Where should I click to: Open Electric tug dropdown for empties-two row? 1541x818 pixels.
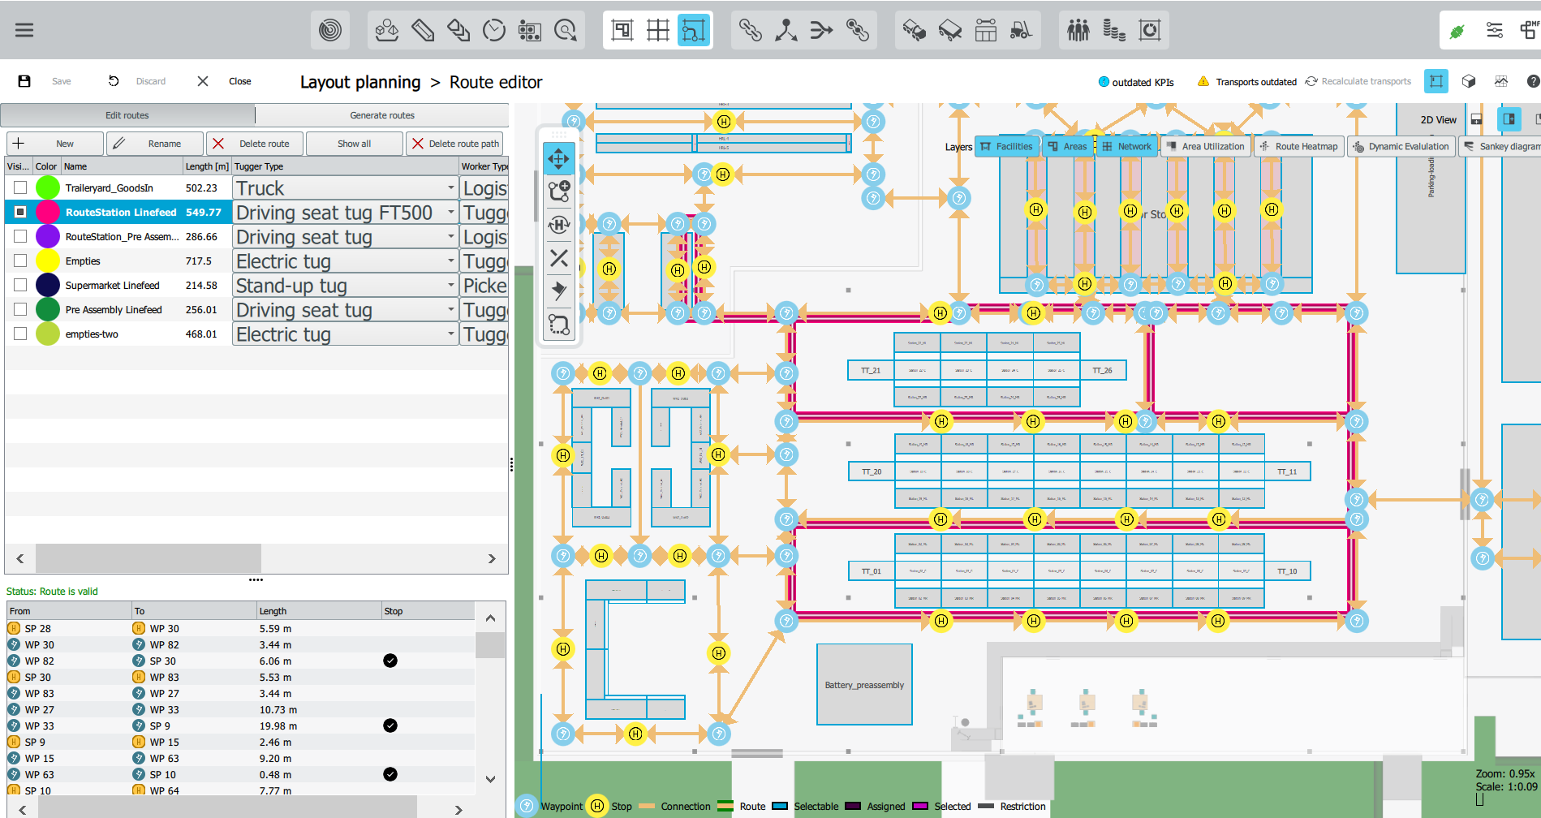[346, 334]
